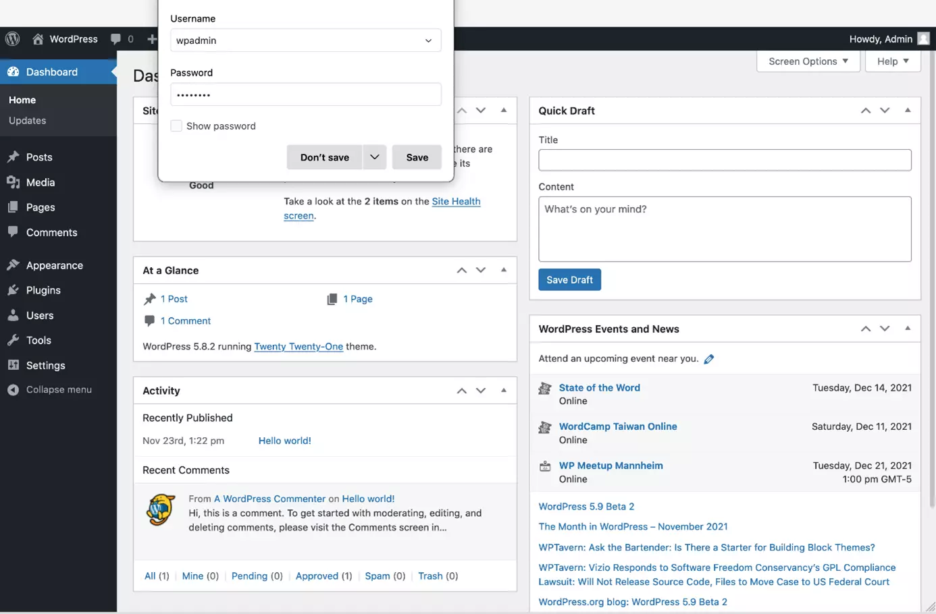Image resolution: width=936 pixels, height=614 pixels.
Task: Select Home under Dashboard
Action: click(22, 100)
